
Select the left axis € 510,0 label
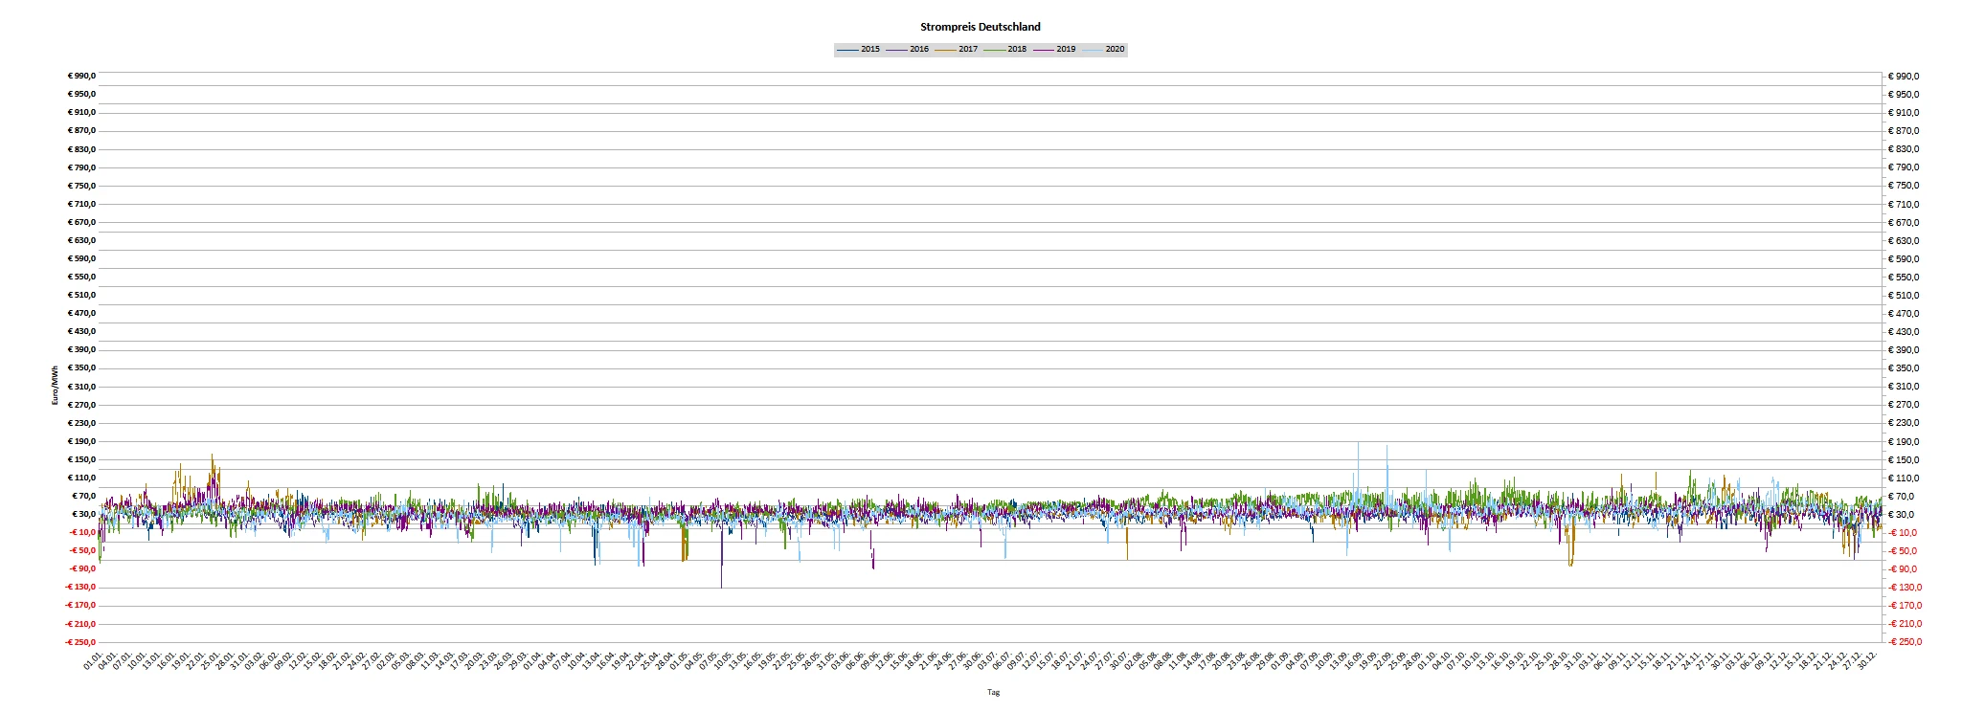pyautogui.click(x=81, y=295)
